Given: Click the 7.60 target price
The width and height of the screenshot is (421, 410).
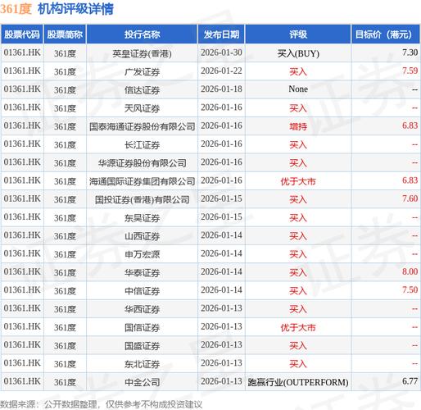Looking at the screenshot, I should 410,198.
